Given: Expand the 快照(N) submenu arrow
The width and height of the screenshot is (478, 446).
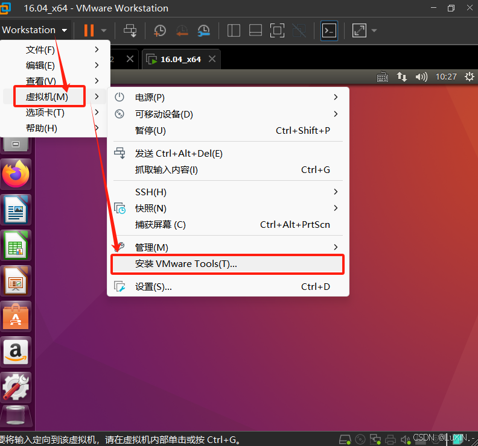Looking at the screenshot, I should pyautogui.click(x=336, y=208).
